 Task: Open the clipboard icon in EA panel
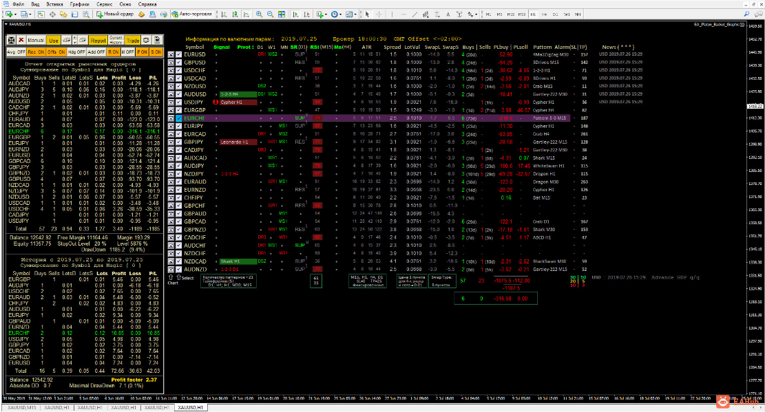click(x=157, y=40)
